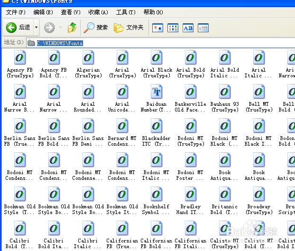The height and width of the screenshot is (251, 295).
Task: Select Broadway (TrueType) font icon
Action: 259,194
